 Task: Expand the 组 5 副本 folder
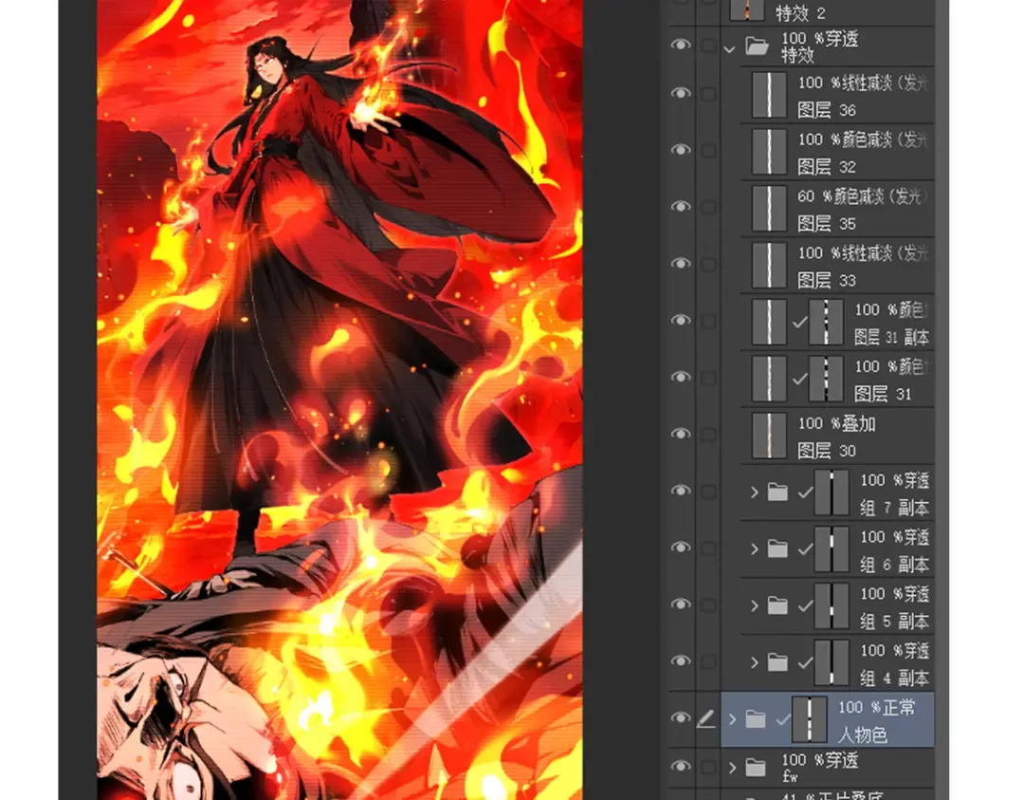click(x=755, y=605)
